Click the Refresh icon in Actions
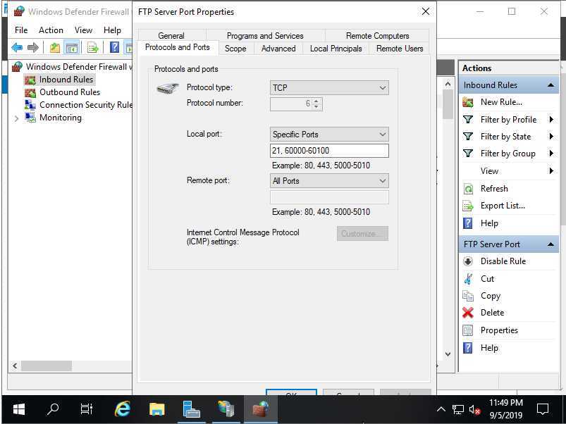566x424 pixels. point(468,189)
